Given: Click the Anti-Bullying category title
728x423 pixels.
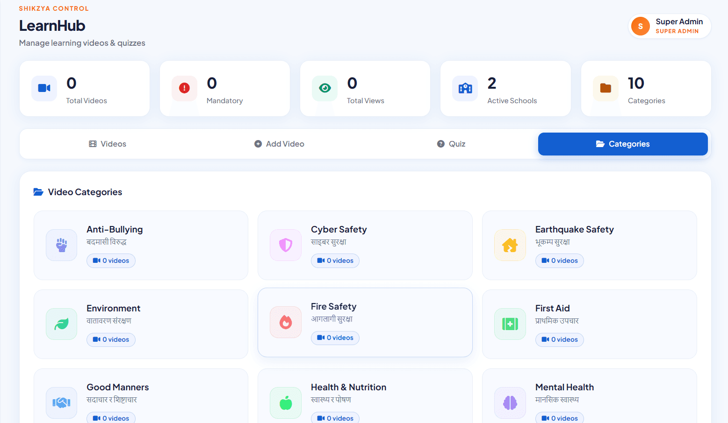Looking at the screenshot, I should click(x=115, y=229).
